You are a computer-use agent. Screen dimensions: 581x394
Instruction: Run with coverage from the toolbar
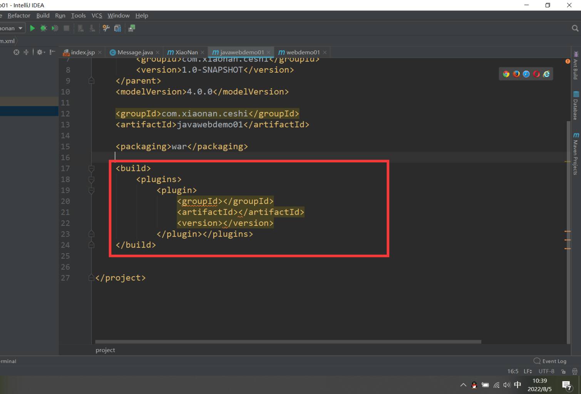point(55,28)
